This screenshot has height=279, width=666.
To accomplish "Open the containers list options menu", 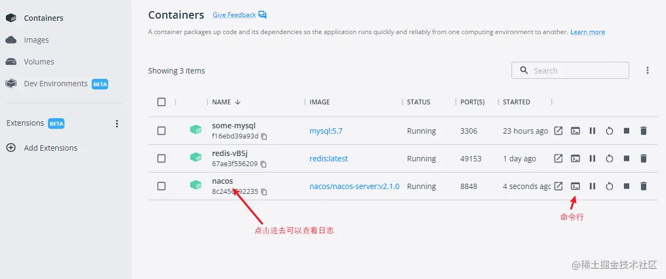I will point(647,70).
